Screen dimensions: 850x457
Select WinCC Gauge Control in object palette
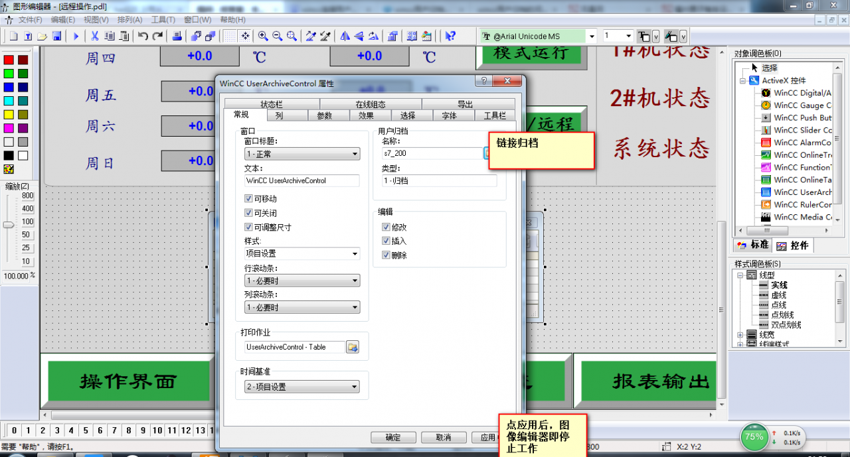[802, 105]
